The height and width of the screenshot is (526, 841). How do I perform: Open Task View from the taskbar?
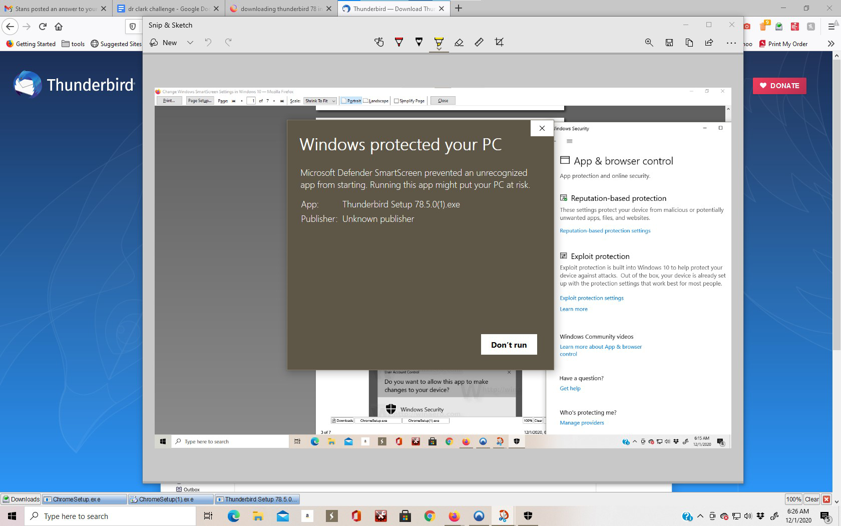point(208,516)
